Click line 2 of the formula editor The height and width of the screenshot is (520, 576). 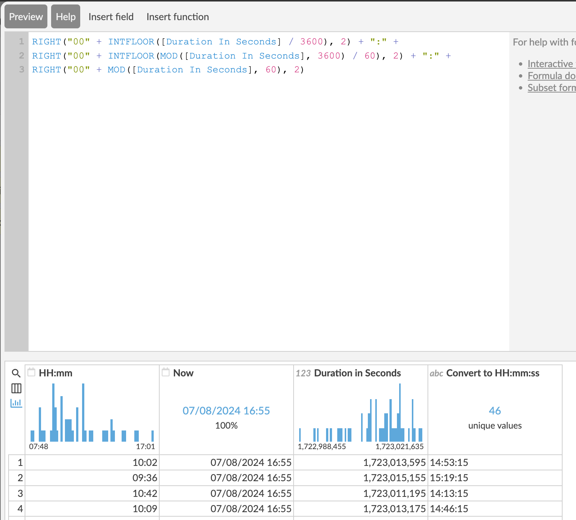click(x=241, y=56)
